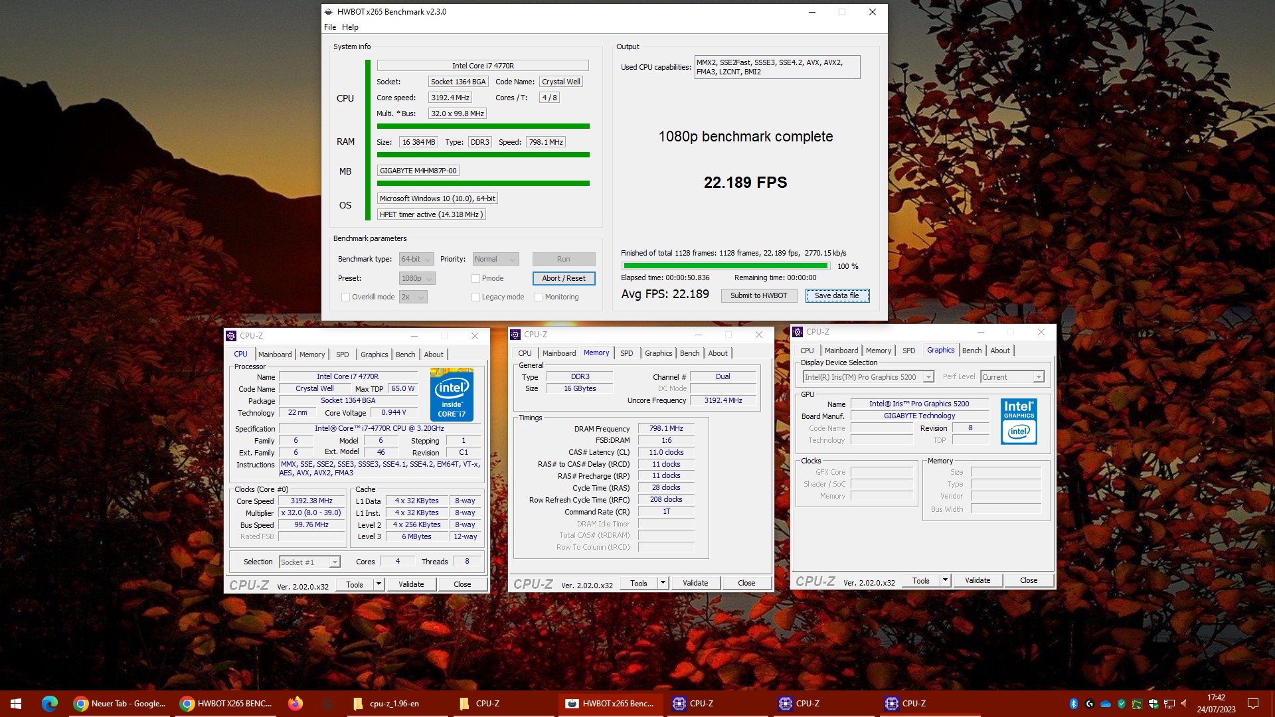
Task: Click the network tray icon
Action: point(1169,704)
